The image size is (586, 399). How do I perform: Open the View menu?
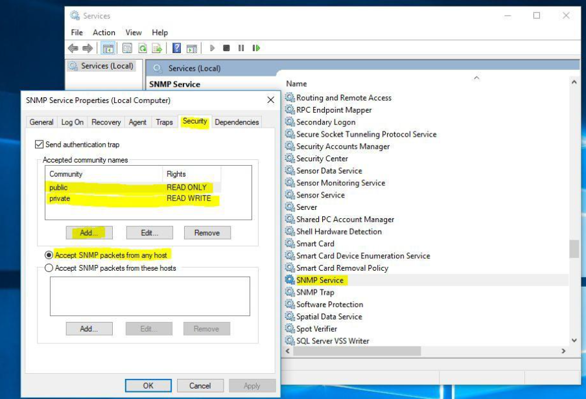[x=134, y=32]
